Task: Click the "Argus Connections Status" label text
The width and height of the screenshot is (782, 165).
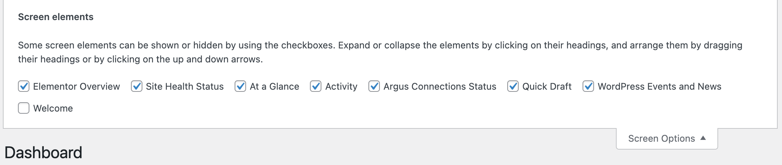Action: (440, 86)
